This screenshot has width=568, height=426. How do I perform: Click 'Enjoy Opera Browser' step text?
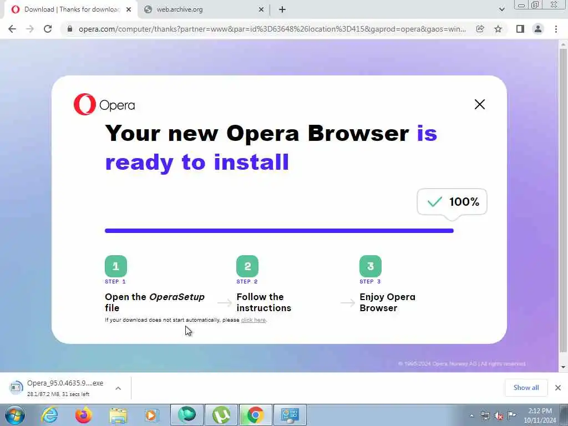point(387,302)
